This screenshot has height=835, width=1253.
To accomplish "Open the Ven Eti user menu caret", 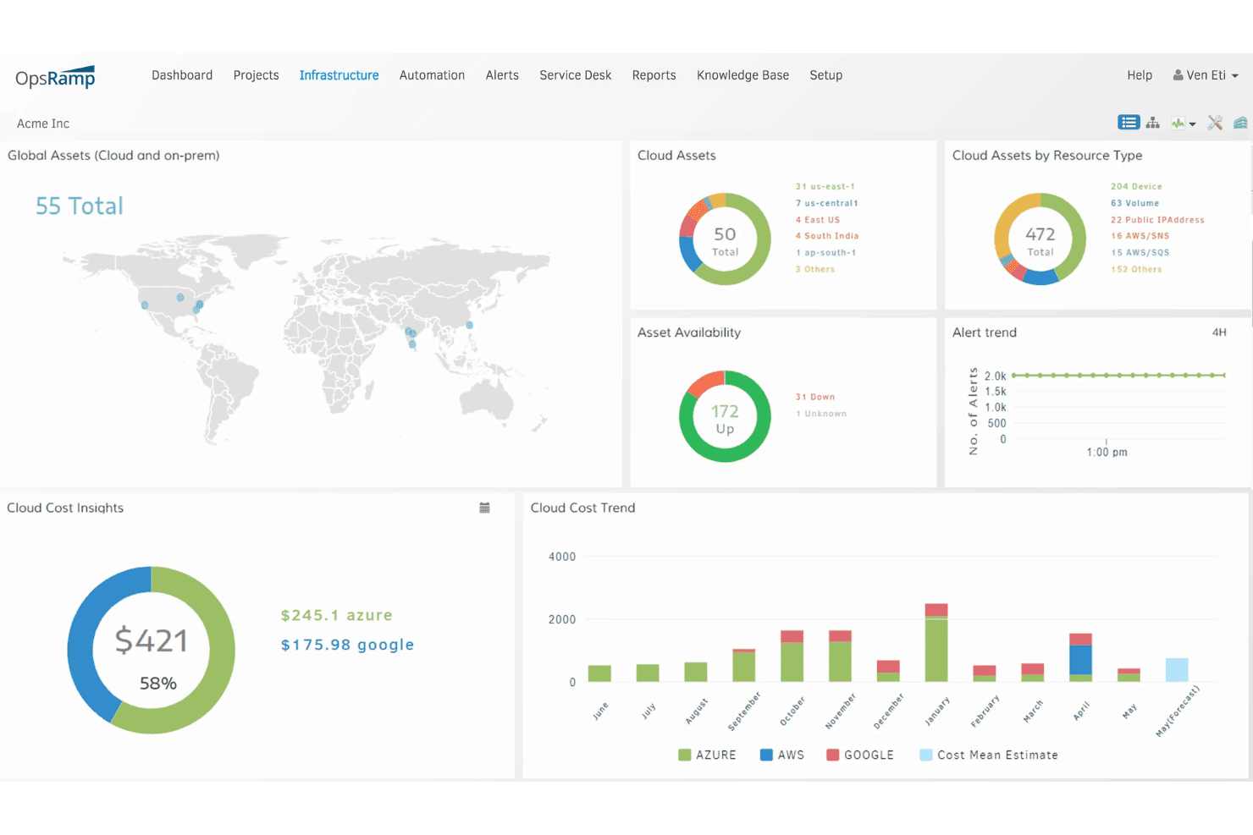I will click(x=1235, y=76).
